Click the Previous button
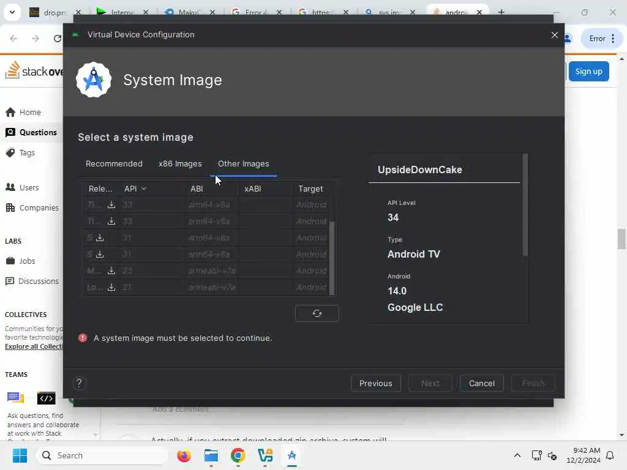The width and height of the screenshot is (627, 470). click(376, 383)
